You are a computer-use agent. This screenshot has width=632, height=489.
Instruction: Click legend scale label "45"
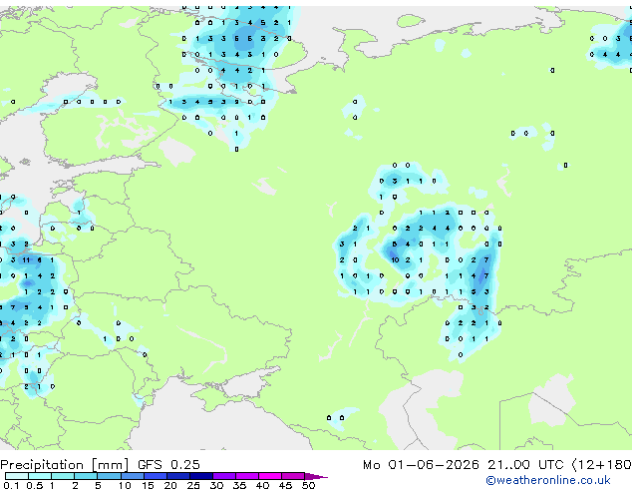pyautogui.click(x=285, y=485)
